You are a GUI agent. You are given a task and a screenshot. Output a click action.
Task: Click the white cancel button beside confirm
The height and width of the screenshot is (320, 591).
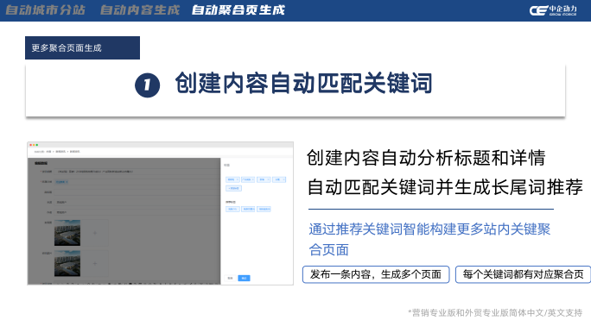tap(231, 278)
